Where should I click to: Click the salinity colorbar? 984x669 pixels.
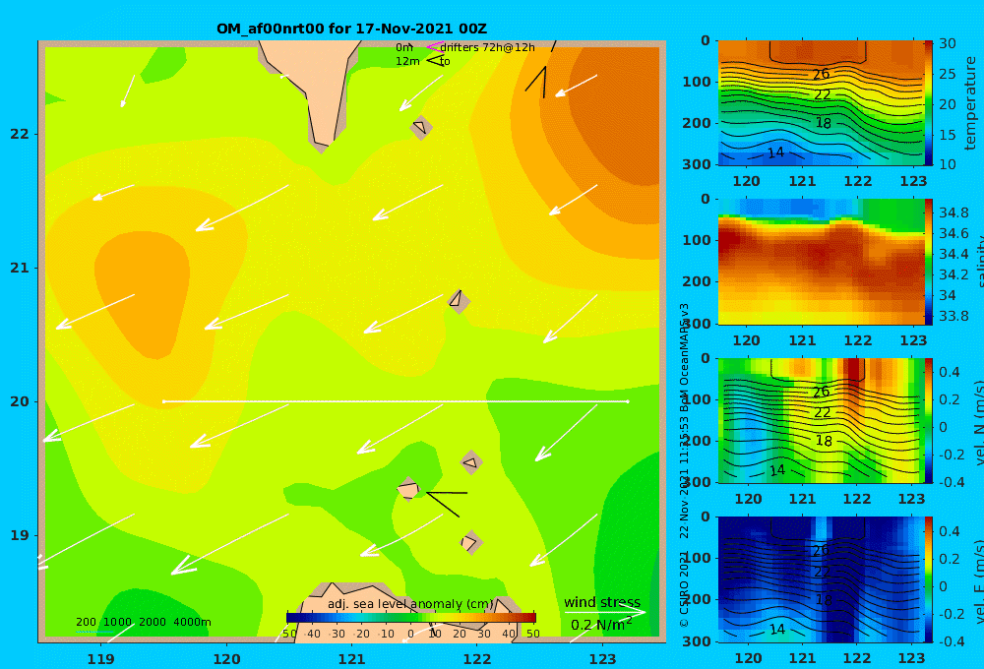click(x=929, y=262)
